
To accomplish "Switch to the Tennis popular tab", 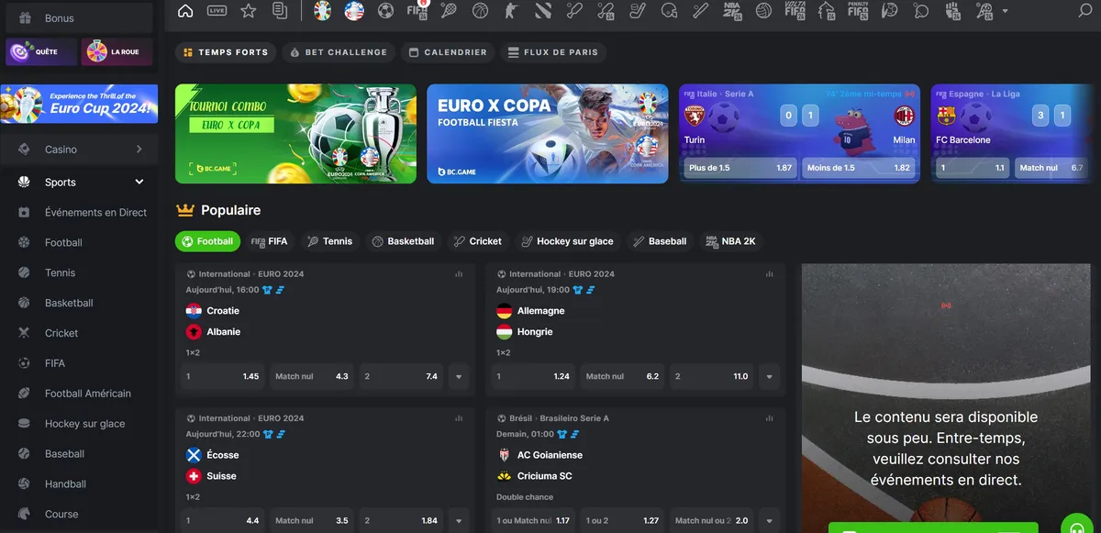I will [329, 241].
